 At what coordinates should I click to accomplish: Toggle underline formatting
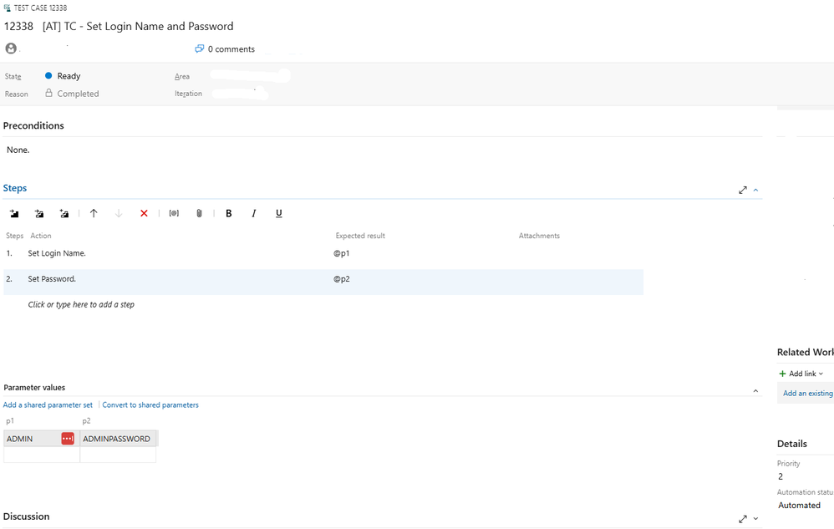point(279,213)
